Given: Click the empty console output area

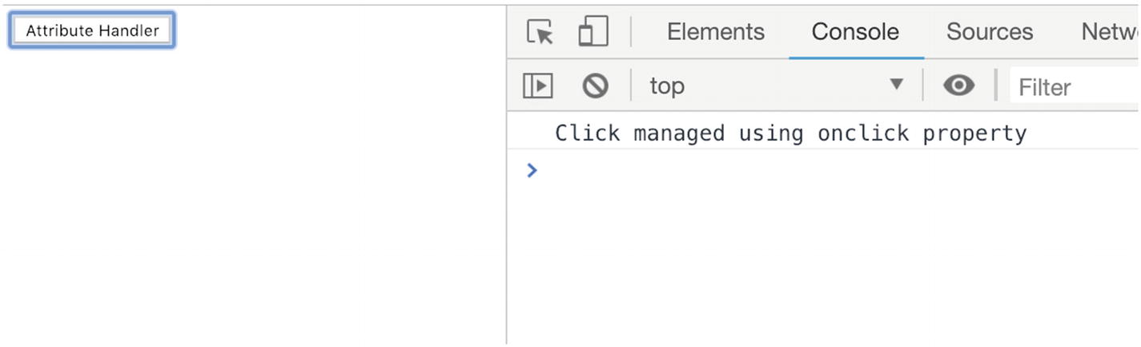Looking at the screenshot, I should (x=824, y=265).
